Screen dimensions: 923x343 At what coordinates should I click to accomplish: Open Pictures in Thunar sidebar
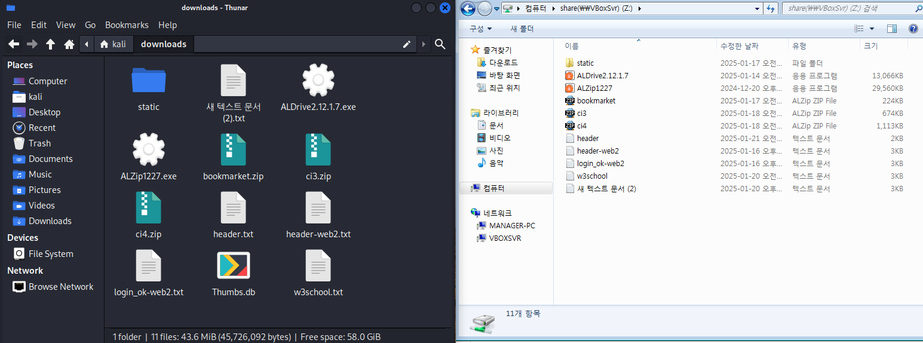[44, 190]
